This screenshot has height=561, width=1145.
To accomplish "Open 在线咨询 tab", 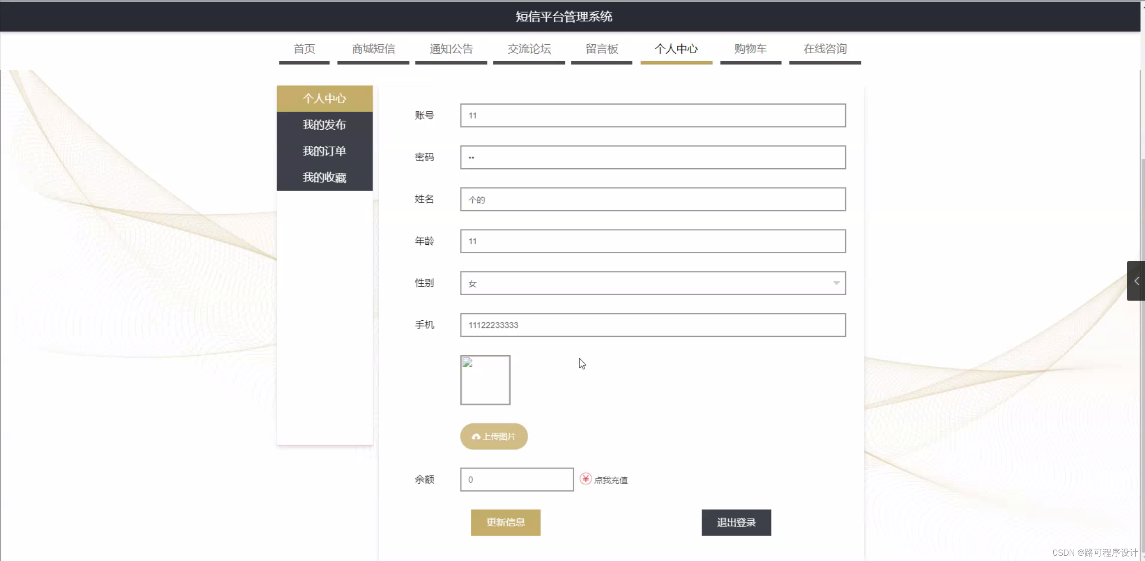I will point(825,49).
